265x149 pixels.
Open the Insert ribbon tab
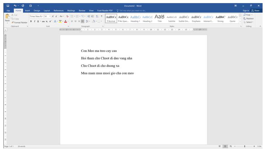tap(27, 11)
